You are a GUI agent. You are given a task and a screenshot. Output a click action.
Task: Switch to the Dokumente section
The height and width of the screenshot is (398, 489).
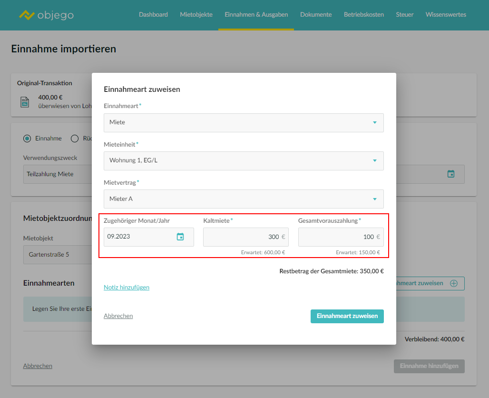point(316,15)
